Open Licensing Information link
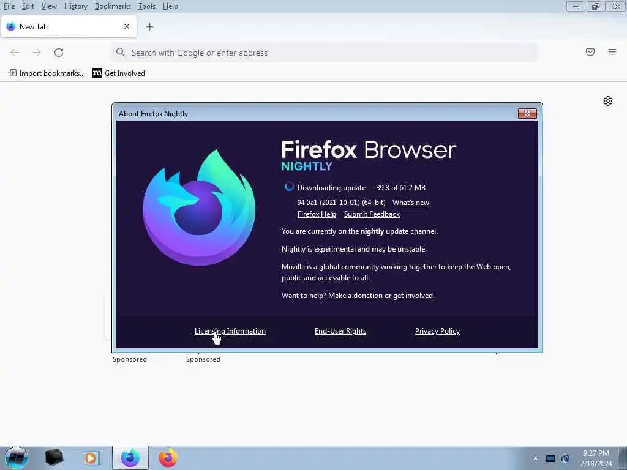Screen dimensions: 627x470 [x=230, y=331]
